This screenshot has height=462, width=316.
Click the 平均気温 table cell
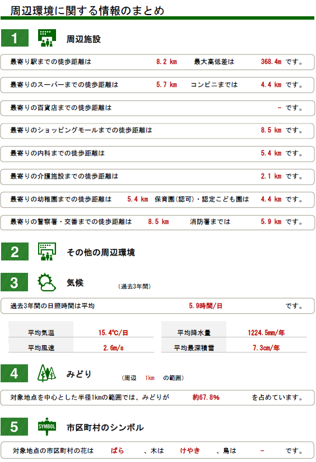pos(41,333)
